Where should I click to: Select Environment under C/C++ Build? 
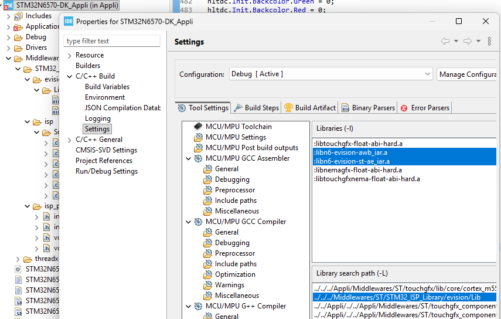[105, 97]
